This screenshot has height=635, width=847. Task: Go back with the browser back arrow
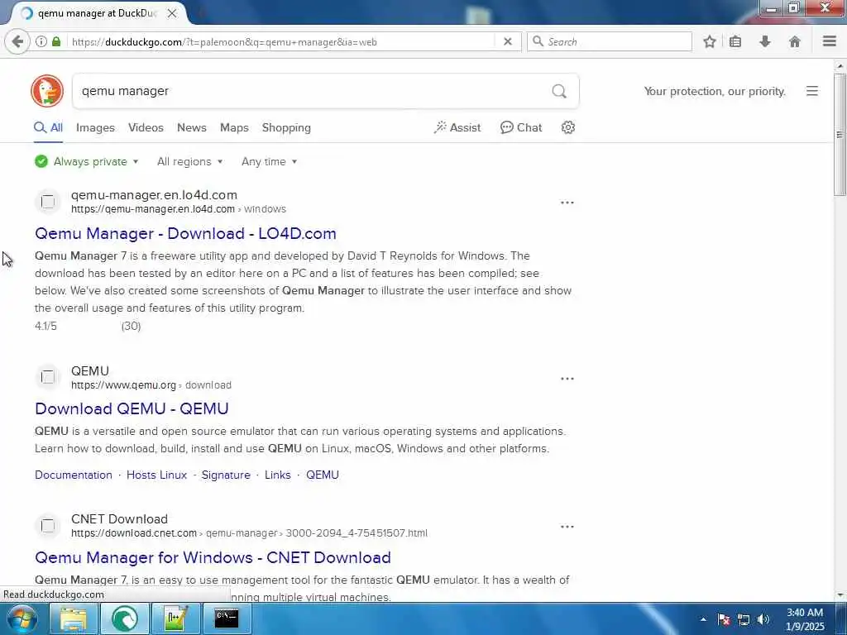(17, 41)
